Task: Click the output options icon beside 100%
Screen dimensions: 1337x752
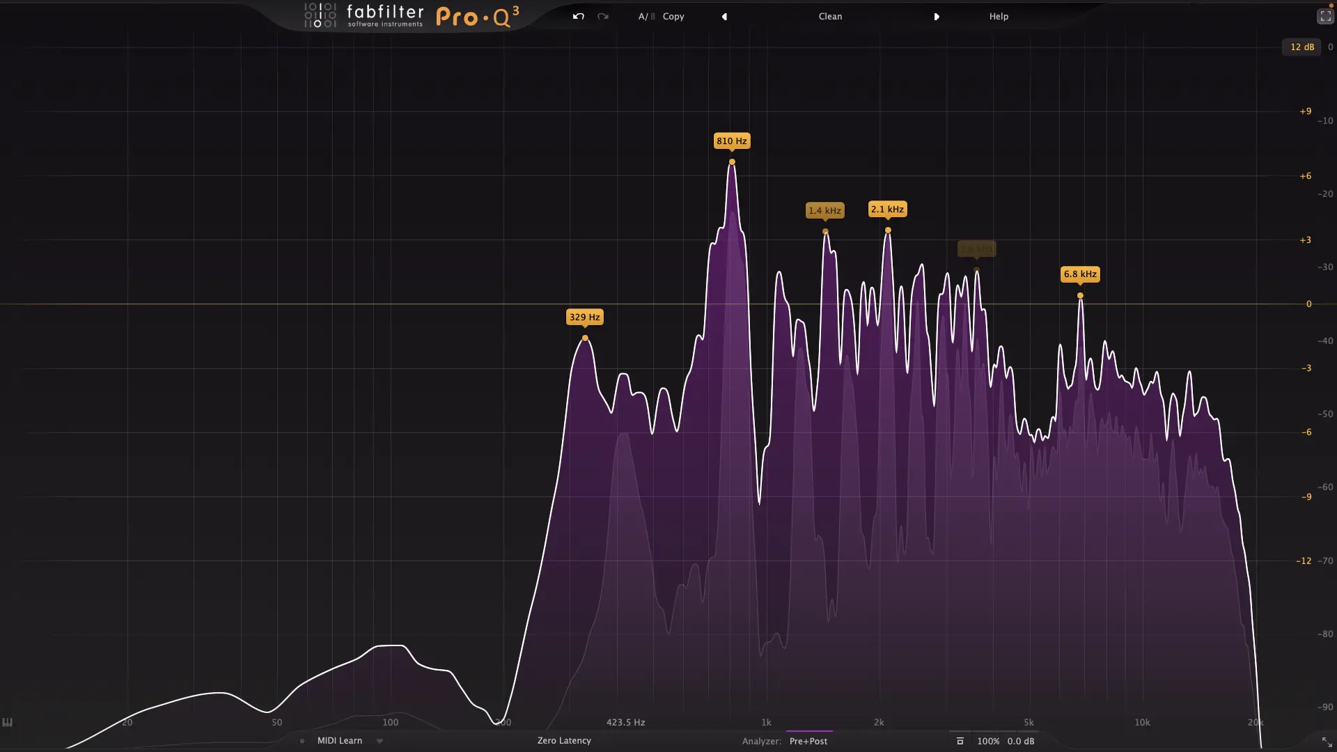Action: click(x=960, y=741)
